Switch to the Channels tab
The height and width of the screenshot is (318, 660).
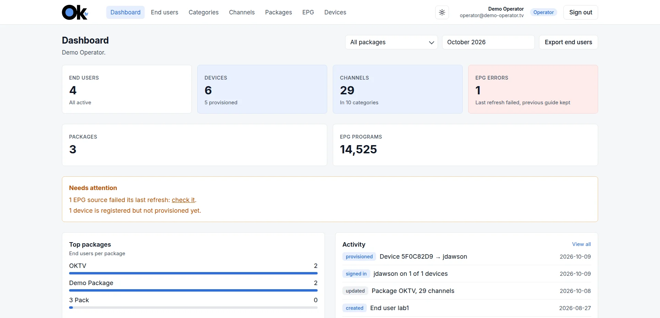coord(242,12)
